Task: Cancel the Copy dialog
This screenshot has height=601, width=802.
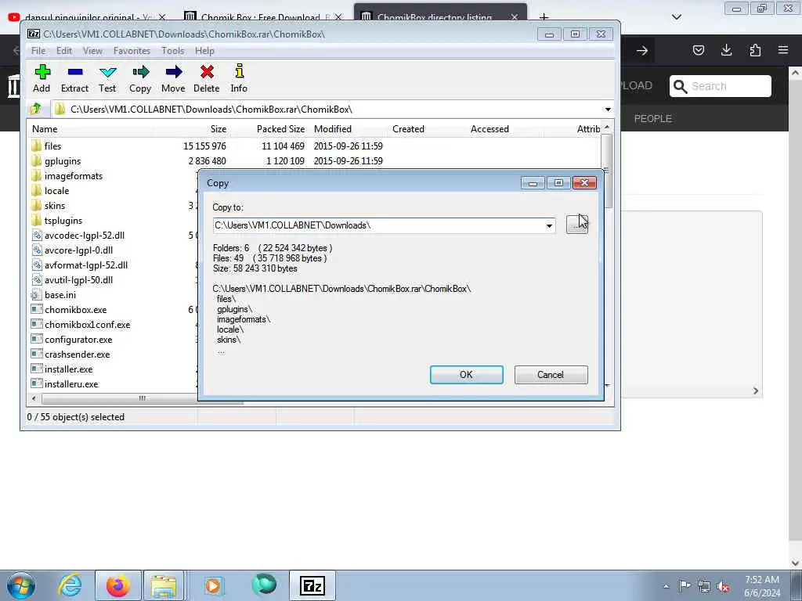Action: tap(551, 375)
